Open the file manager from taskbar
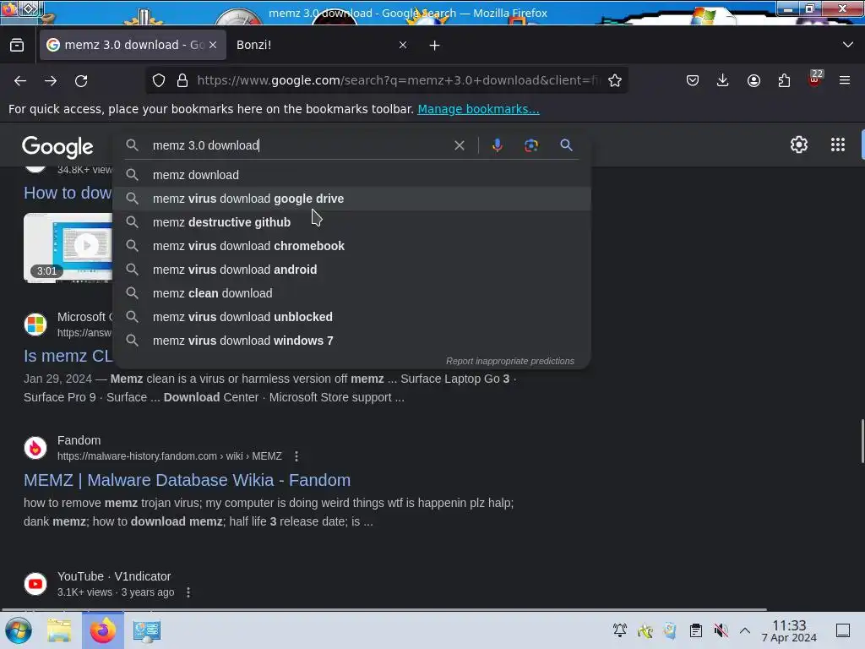This screenshot has width=865, height=649. (59, 630)
